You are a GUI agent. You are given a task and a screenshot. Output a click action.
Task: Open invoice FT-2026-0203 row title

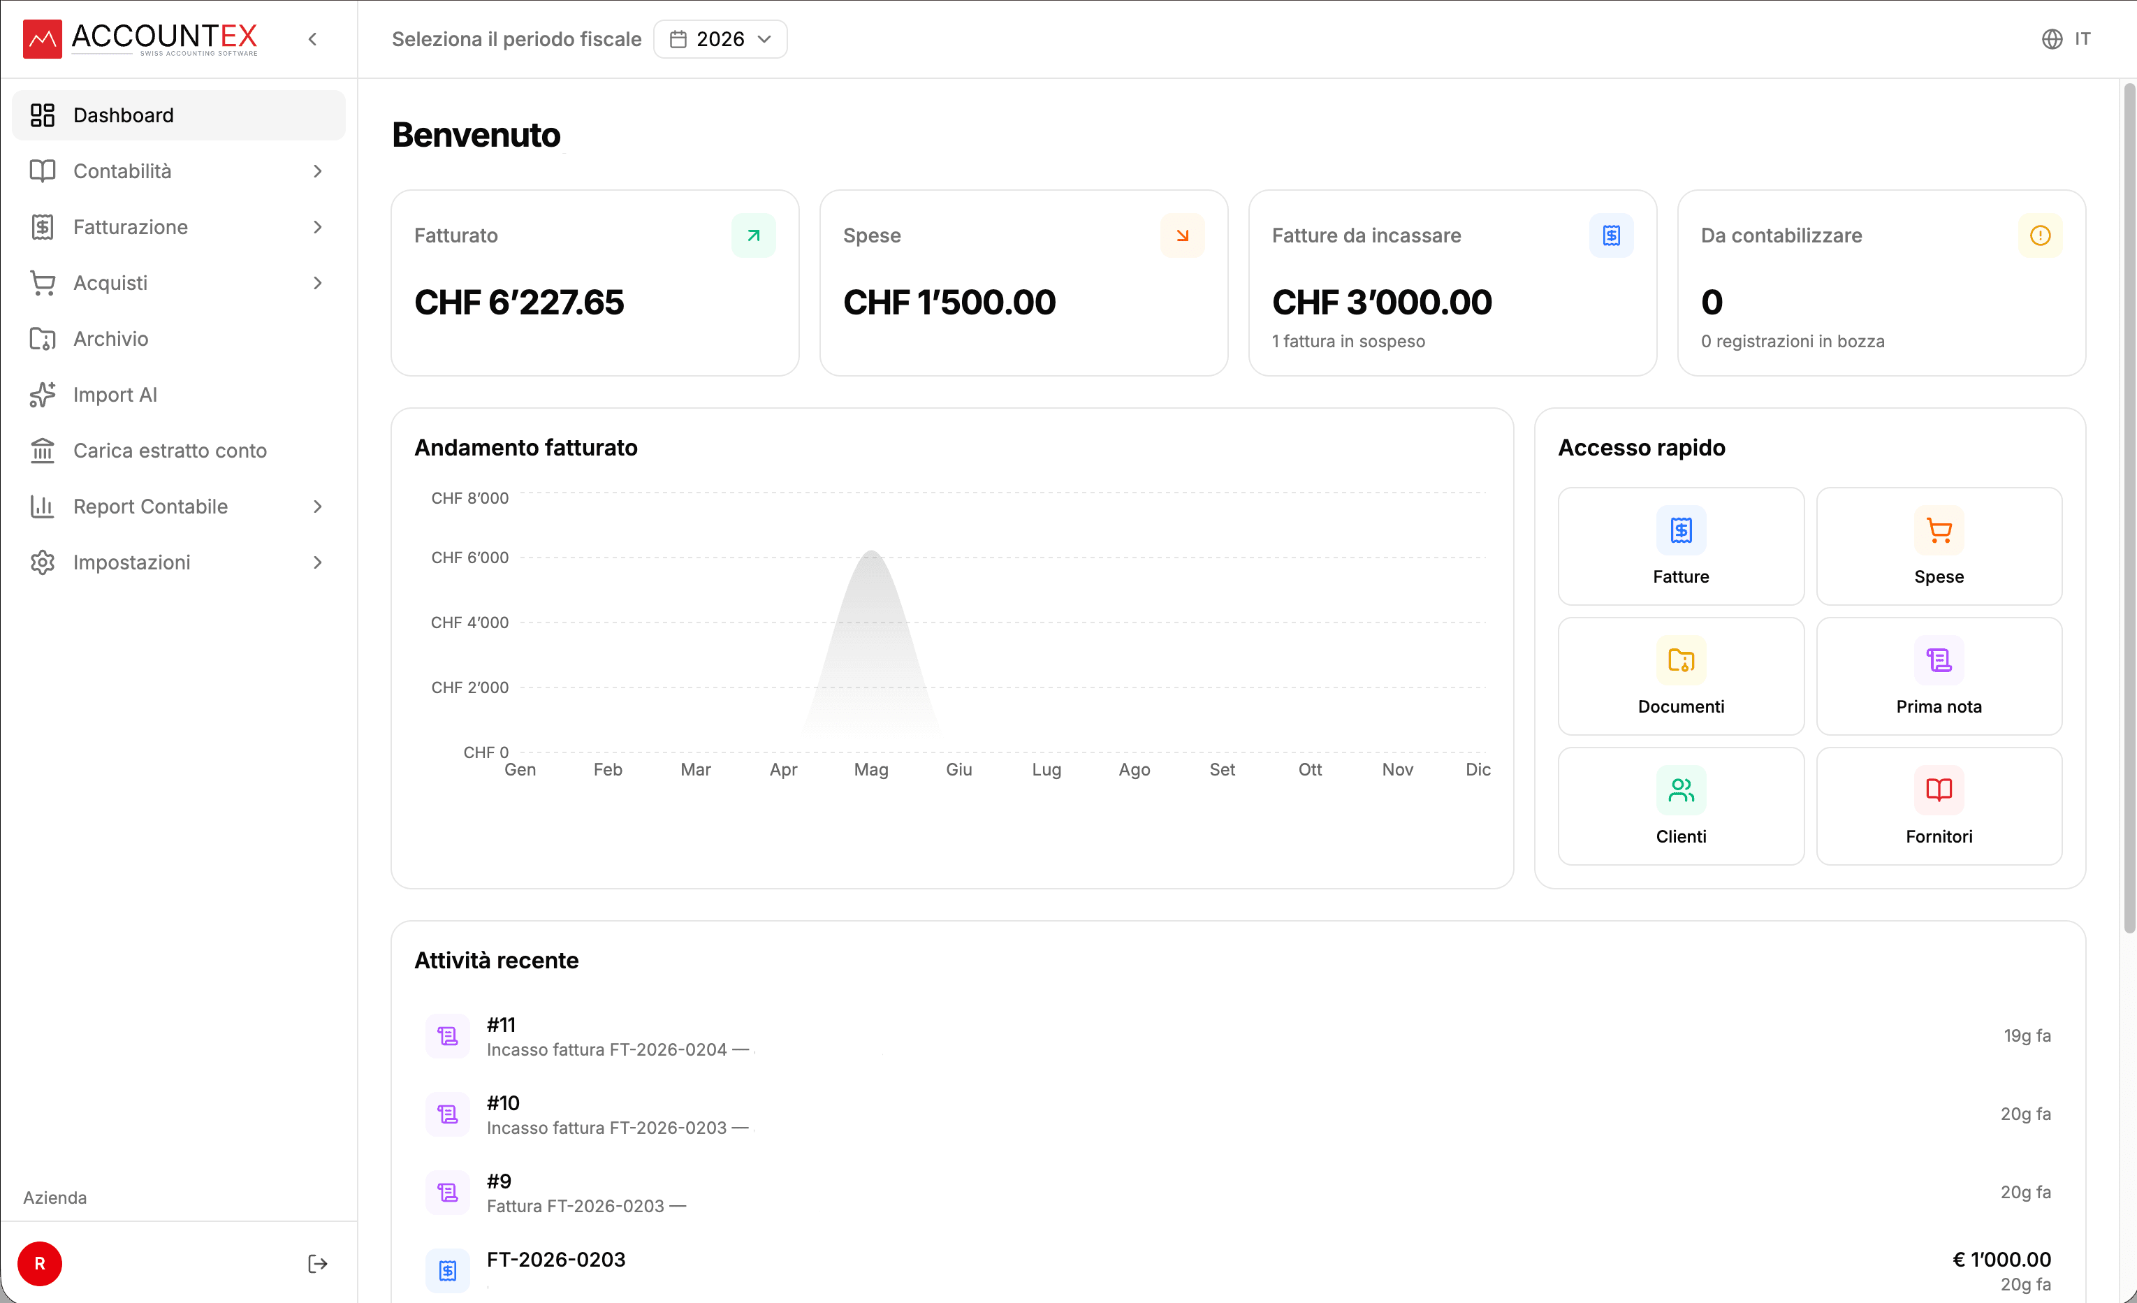tap(556, 1259)
